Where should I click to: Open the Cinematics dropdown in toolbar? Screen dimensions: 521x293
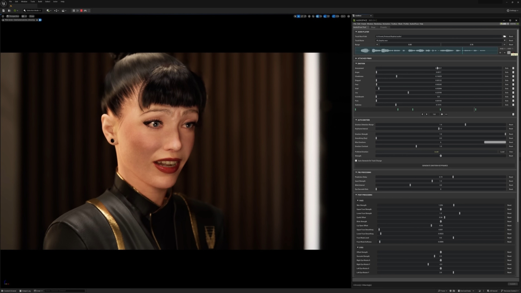click(x=64, y=10)
